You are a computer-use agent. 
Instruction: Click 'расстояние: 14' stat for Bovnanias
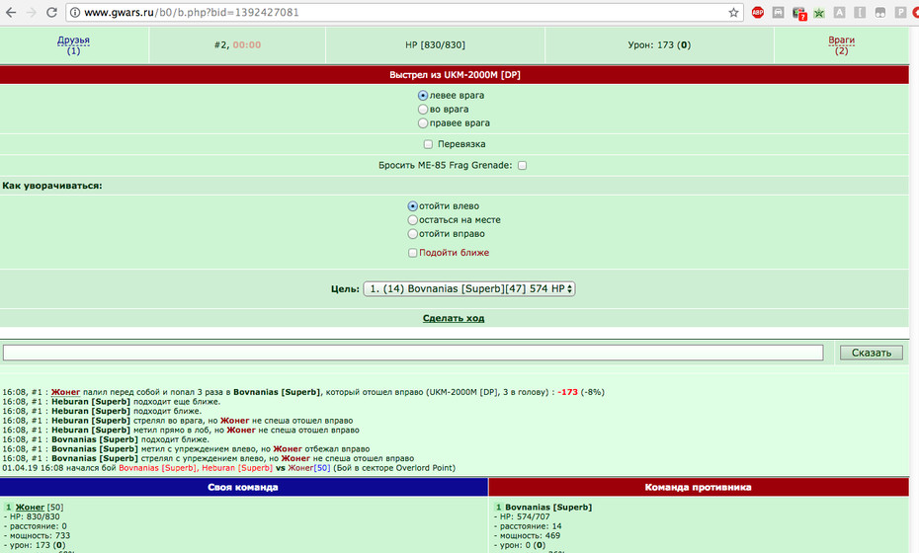tap(528, 526)
